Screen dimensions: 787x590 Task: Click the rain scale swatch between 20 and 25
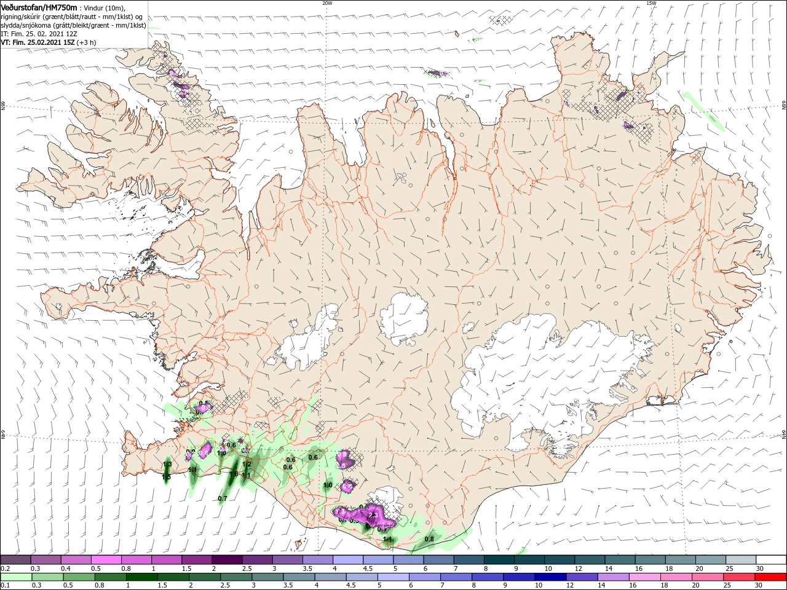click(x=706, y=577)
